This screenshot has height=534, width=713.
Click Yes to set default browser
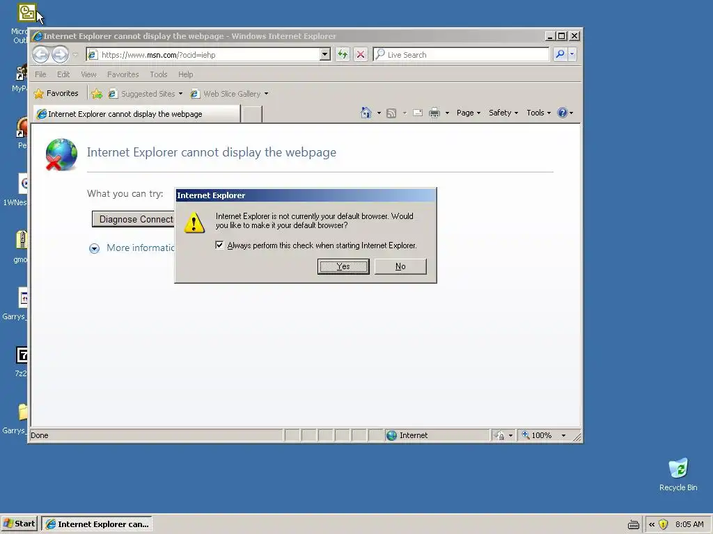point(343,266)
